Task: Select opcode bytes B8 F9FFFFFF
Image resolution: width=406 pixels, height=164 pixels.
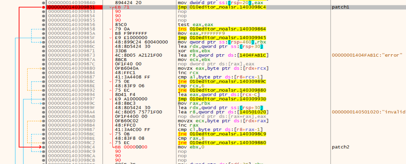Action: click(x=131, y=33)
